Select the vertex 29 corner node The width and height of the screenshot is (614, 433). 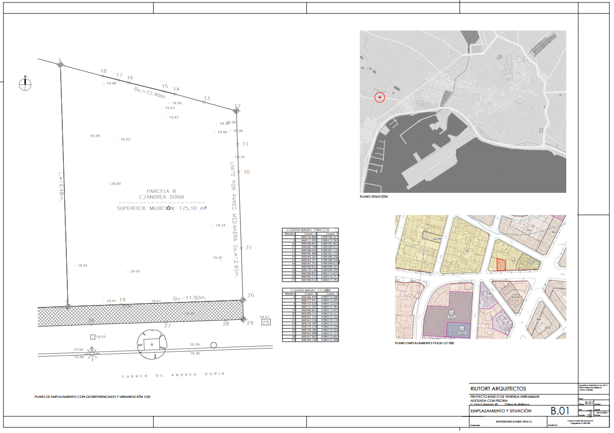click(x=243, y=319)
